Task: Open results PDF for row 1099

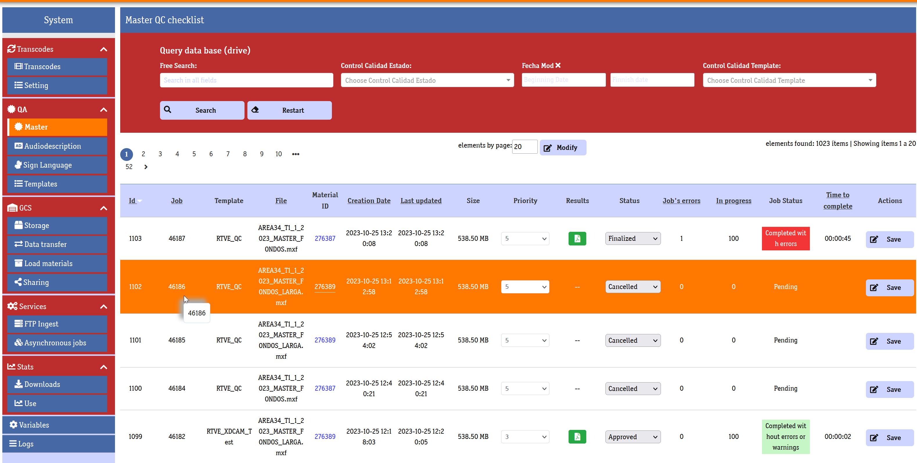Action: [x=577, y=437]
